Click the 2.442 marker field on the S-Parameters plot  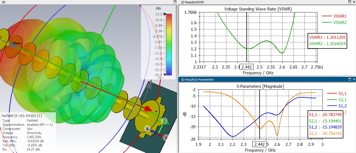point(260,144)
